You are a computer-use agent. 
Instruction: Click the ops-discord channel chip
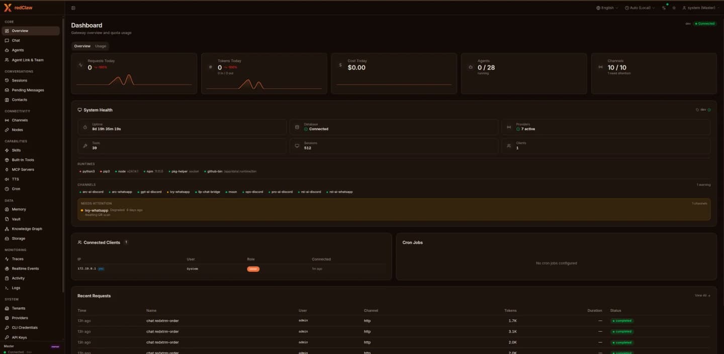(253, 192)
